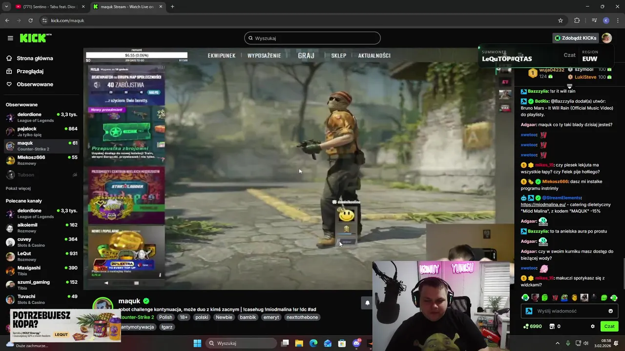The image size is (625, 351).
Task: Open a new browser tab
Action: tap(172, 7)
